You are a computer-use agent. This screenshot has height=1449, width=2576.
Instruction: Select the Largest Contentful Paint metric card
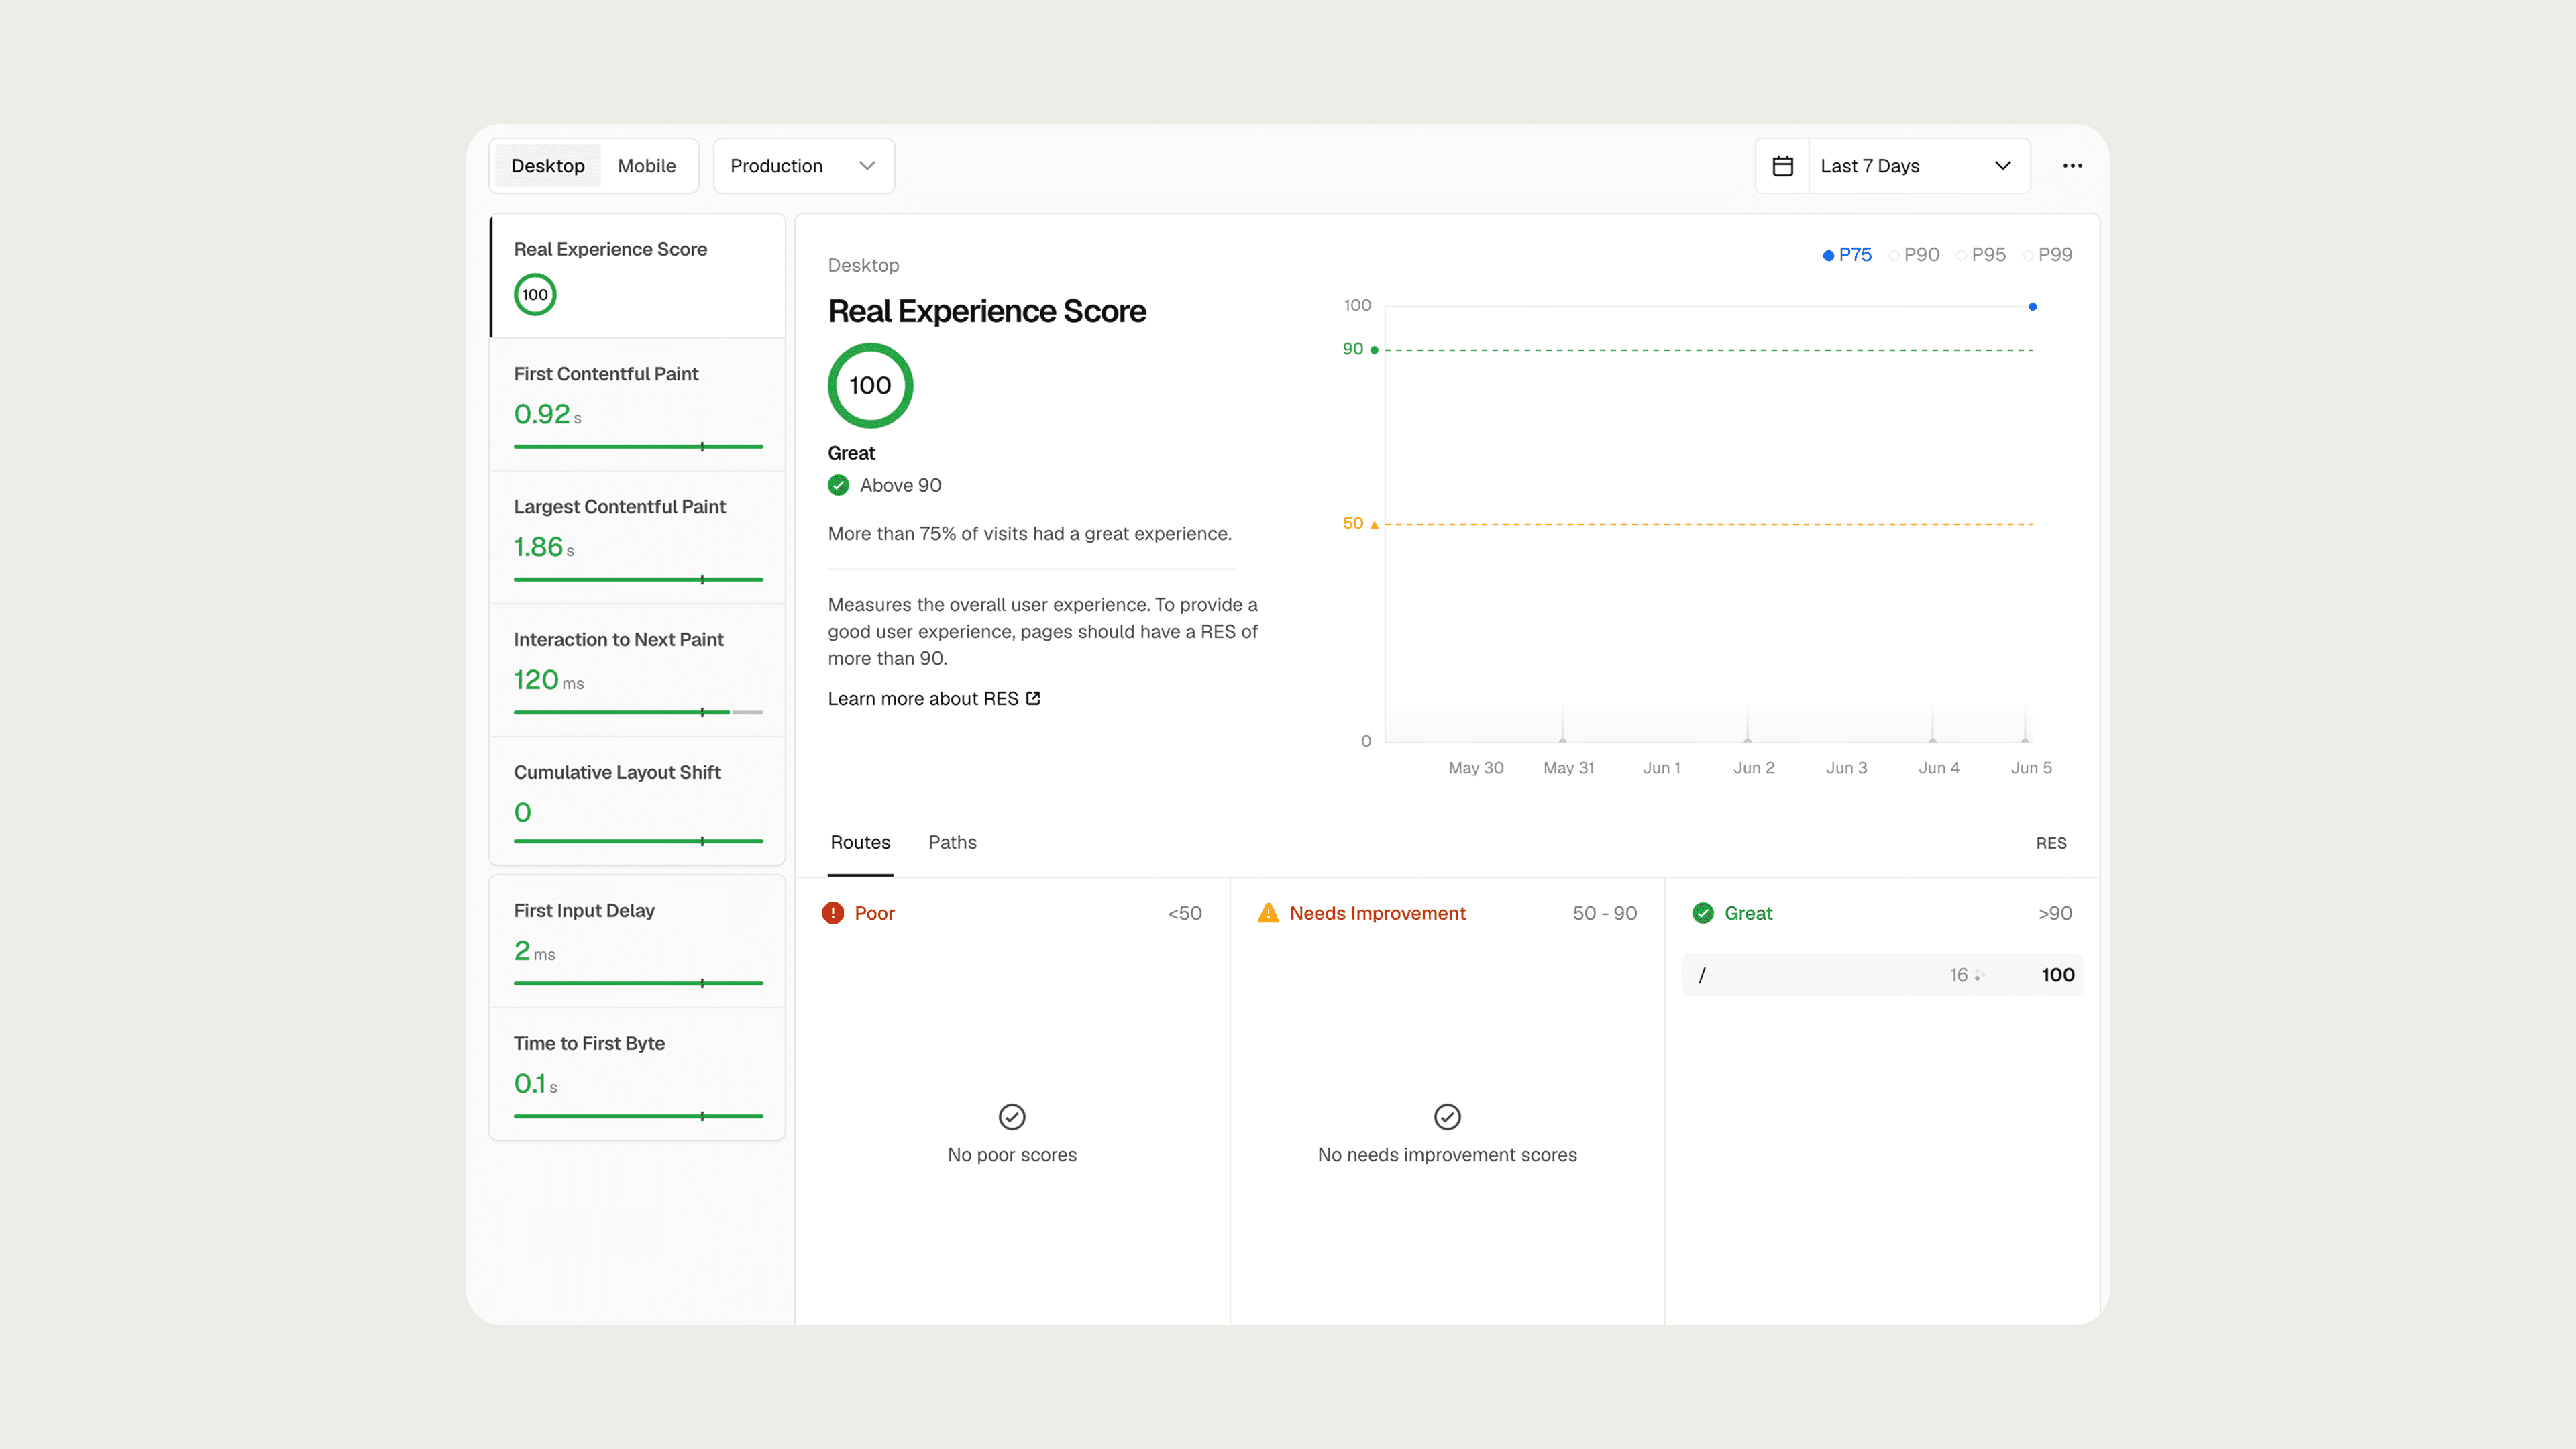638,538
